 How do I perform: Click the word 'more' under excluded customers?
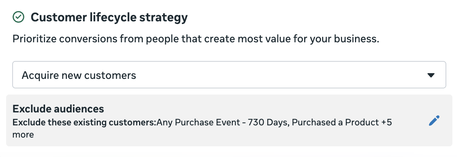point(23,135)
